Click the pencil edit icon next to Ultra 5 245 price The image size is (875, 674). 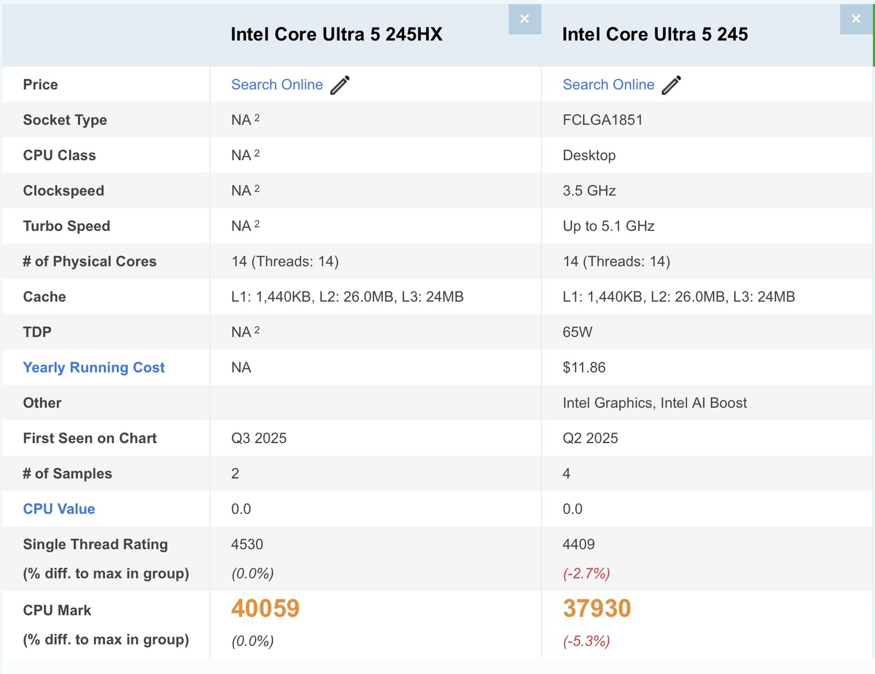tap(671, 84)
